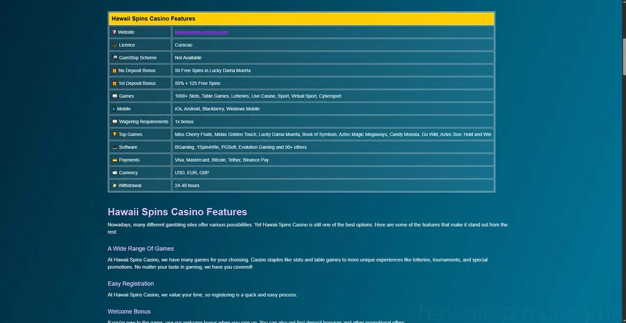Click the icon beside GamStop Scheme
Screen dimensions: 626x323
click(114, 58)
